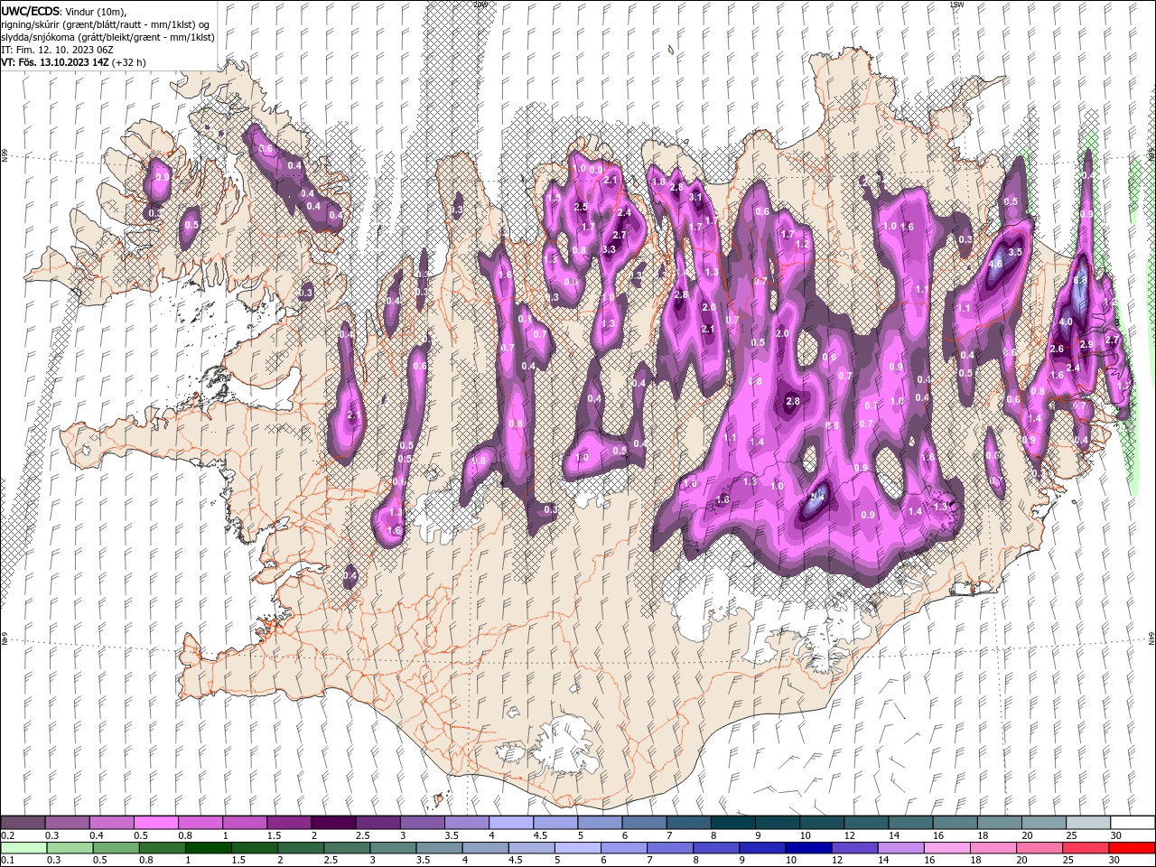Click the 3.1 snowfall value on map
The width and height of the screenshot is (1156, 867).
coord(695,196)
